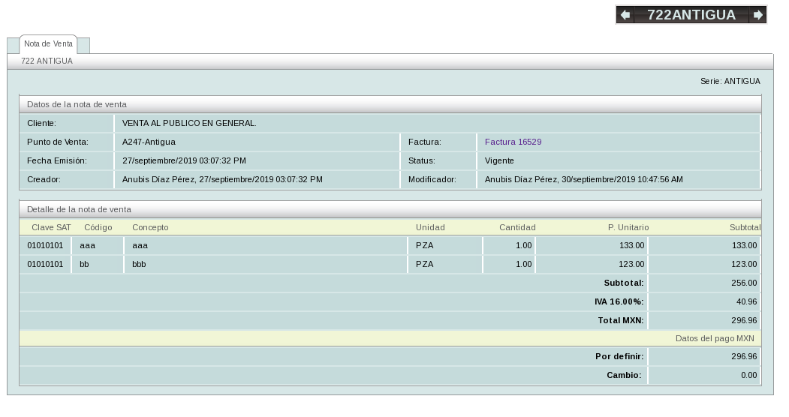This screenshot has height=417, width=789.
Task: Open the Factura 16529 link
Action: (513, 142)
